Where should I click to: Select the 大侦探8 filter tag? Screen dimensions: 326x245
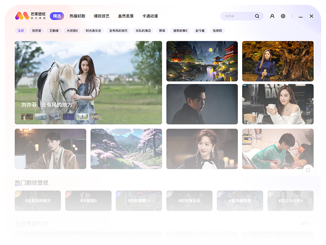coord(72,31)
